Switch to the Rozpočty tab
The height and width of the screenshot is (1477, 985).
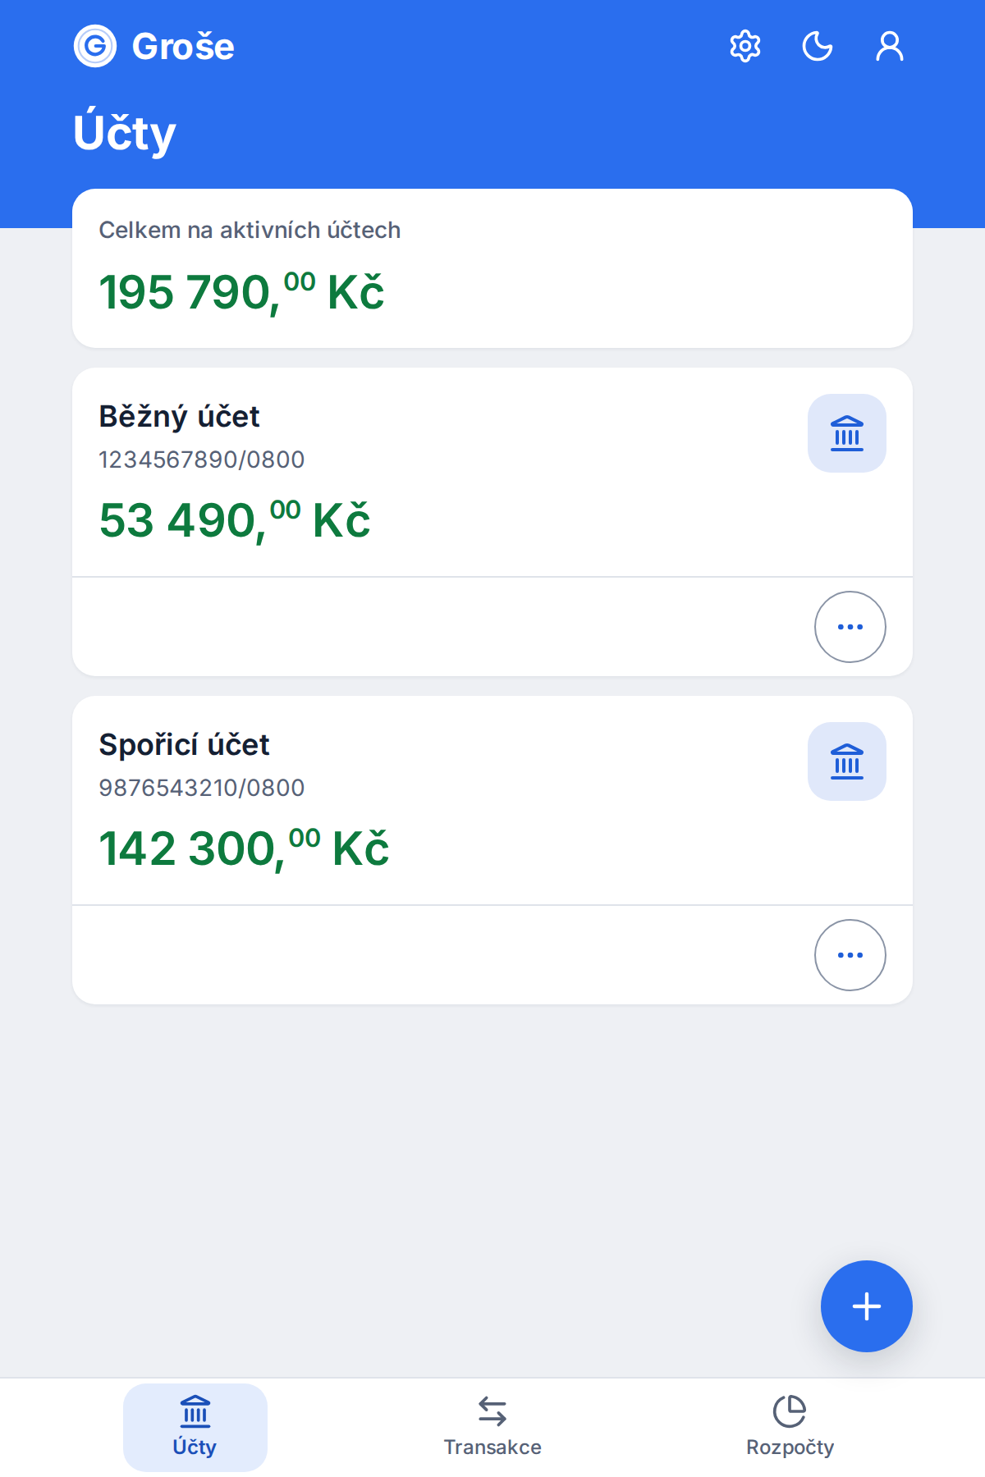pyautogui.click(x=790, y=1428)
